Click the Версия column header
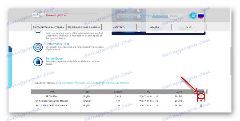Viewport: 240px width, 121px height. pos(118,92)
